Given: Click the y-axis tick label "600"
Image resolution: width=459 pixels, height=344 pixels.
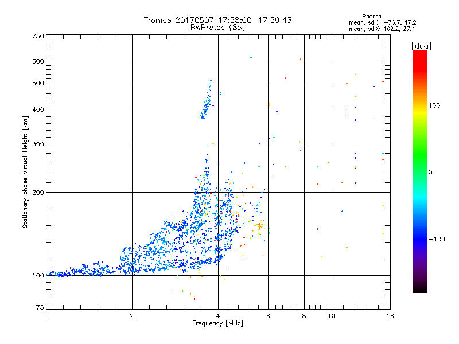Looking at the screenshot, I should pyautogui.click(x=38, y=61).
